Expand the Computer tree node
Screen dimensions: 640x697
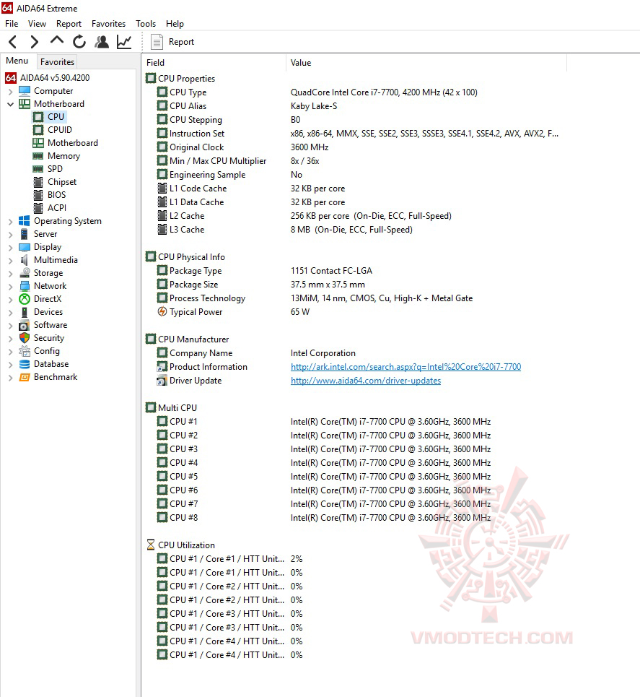[x=10, y=92]
